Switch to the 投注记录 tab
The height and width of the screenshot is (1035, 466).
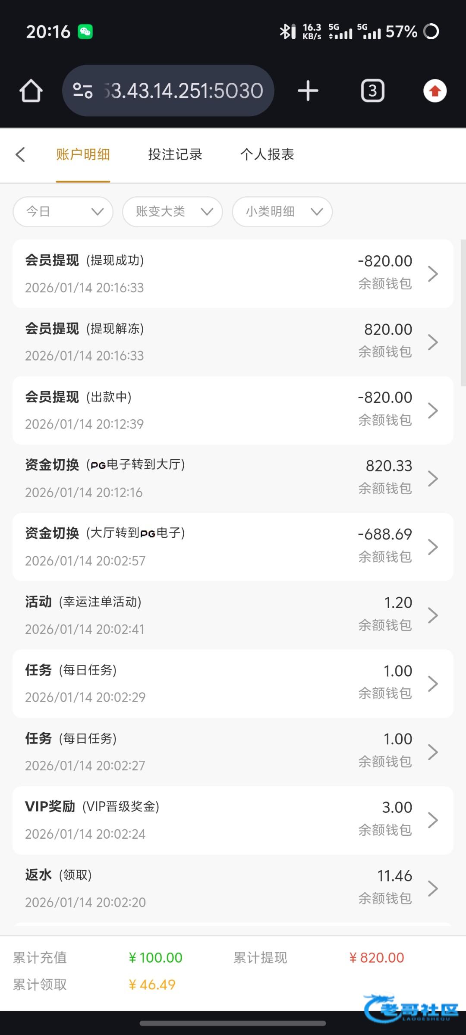(175, 154)
